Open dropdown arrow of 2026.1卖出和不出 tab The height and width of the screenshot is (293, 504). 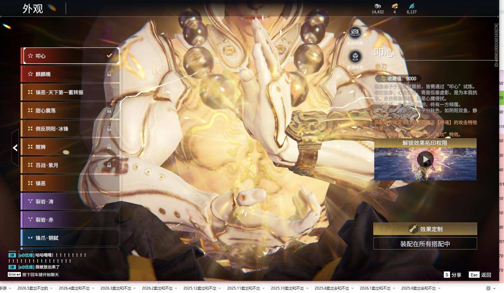coord(394,288)
